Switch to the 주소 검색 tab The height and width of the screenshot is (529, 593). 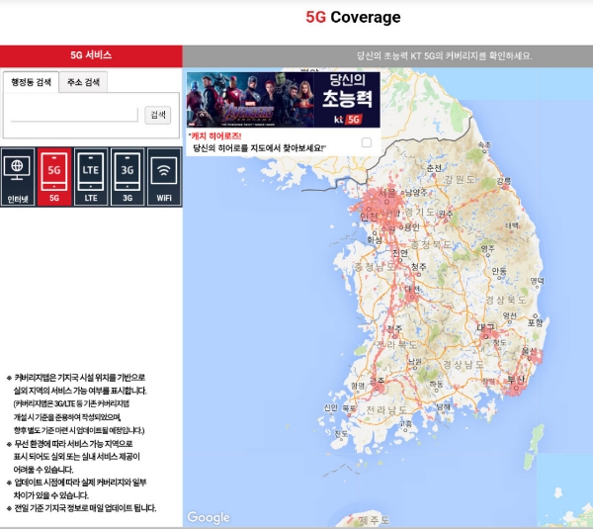[82, 82]
